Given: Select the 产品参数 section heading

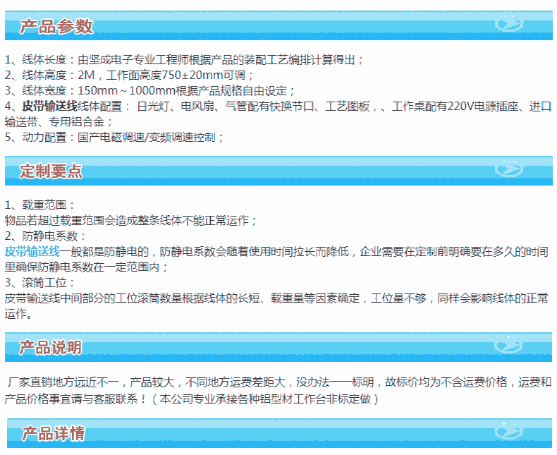Looking at the screenshot, I should tap(56, 27).
